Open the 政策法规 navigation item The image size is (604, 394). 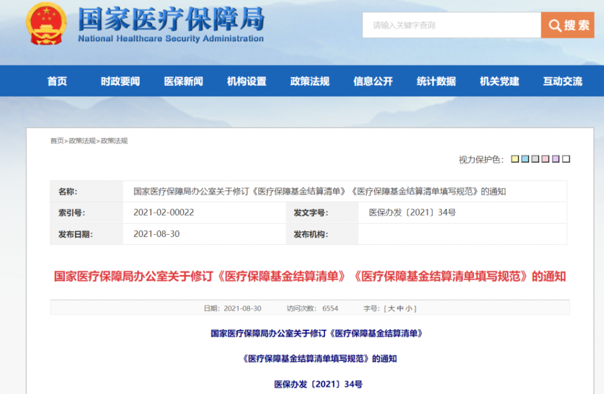[x=310, y=81]
